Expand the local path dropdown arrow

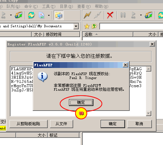[x=76, y=26]
